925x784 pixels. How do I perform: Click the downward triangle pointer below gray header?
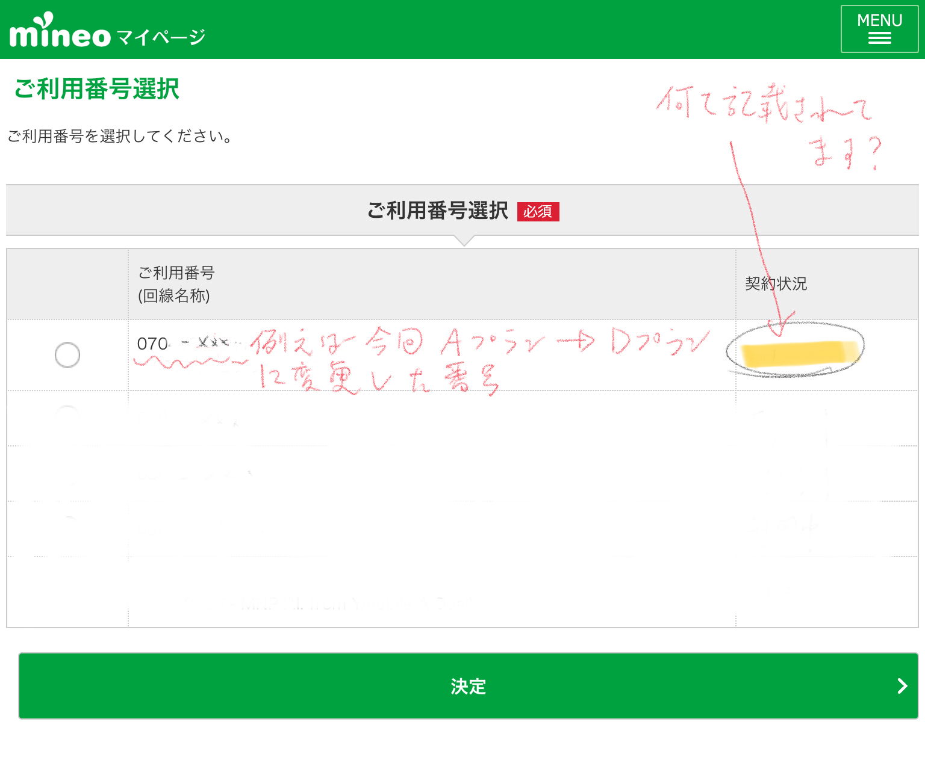point(464,241)
